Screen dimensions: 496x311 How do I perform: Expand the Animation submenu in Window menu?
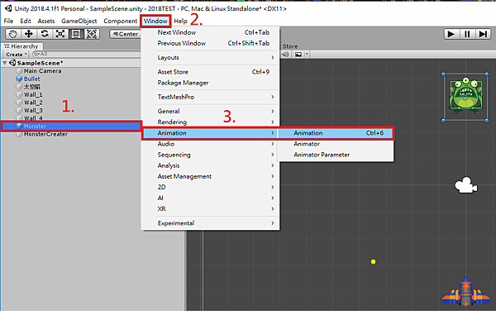click(x=210, y=133)
